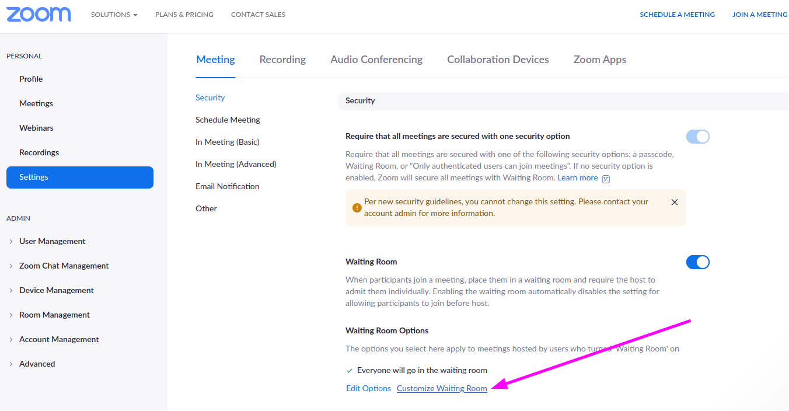
Task: Open the Audio Conferencing tab
Action: 376,60
